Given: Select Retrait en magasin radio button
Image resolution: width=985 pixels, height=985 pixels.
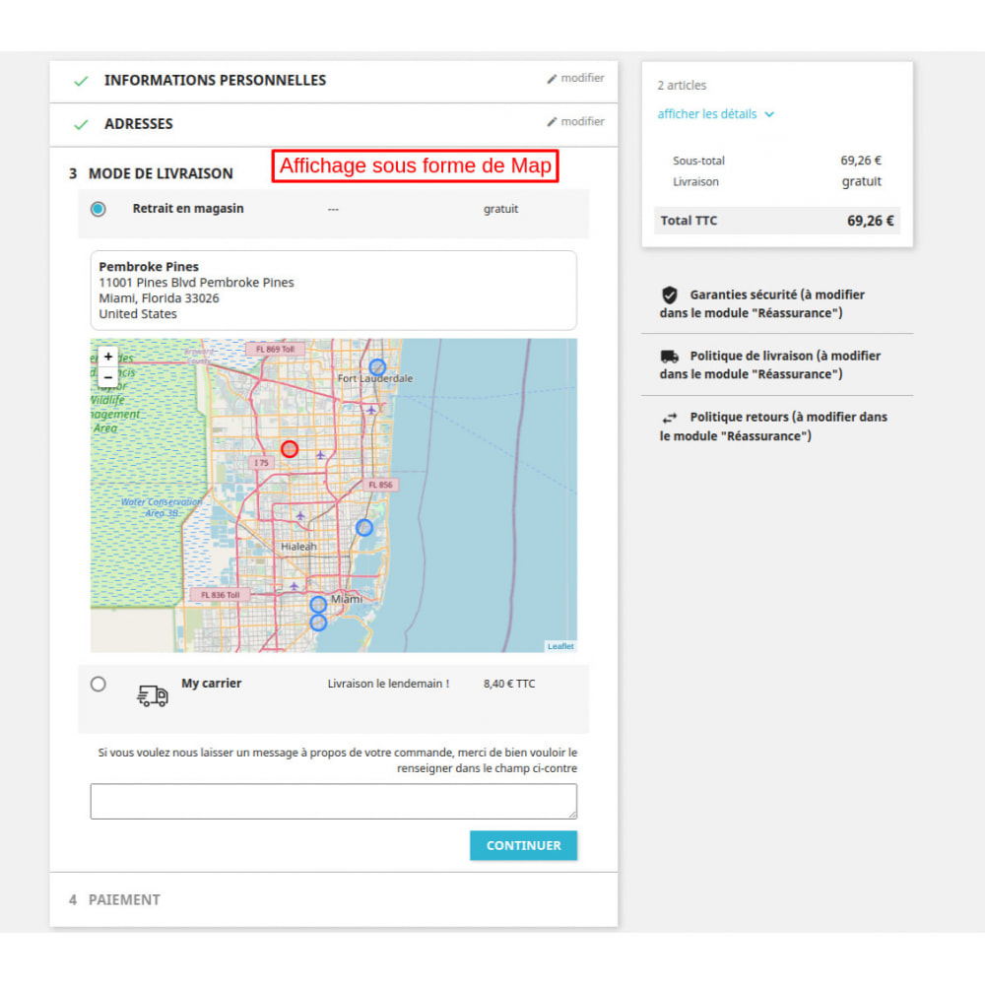Looking at the screenshot, I should [98, 209].
